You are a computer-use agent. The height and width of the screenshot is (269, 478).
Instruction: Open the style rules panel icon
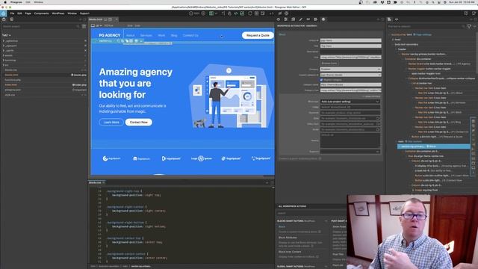click(x=285, y=19)
